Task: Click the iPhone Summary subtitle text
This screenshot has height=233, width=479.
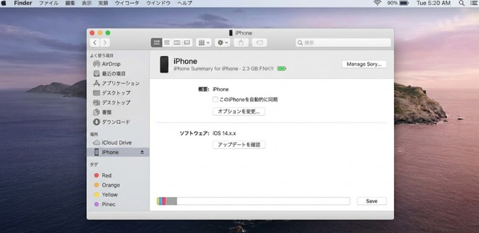Action: (x=223, y=69)
